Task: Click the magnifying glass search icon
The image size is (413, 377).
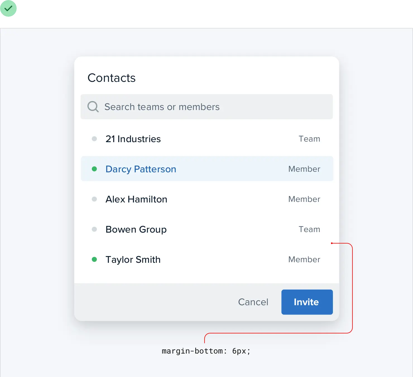Action: 93,107
